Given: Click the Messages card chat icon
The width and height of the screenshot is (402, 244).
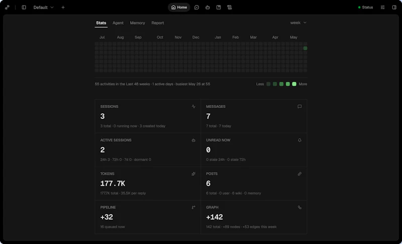Looking at the screenshot, I should tap(299, 106).
